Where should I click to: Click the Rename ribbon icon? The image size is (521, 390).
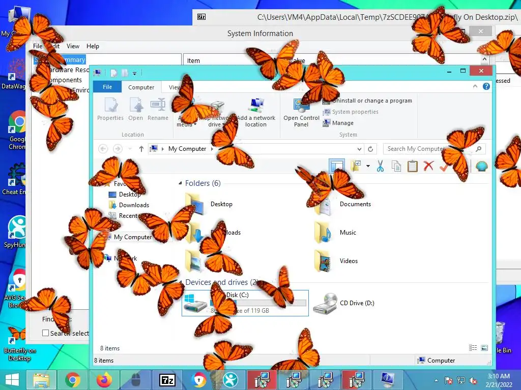click(158, 110)
